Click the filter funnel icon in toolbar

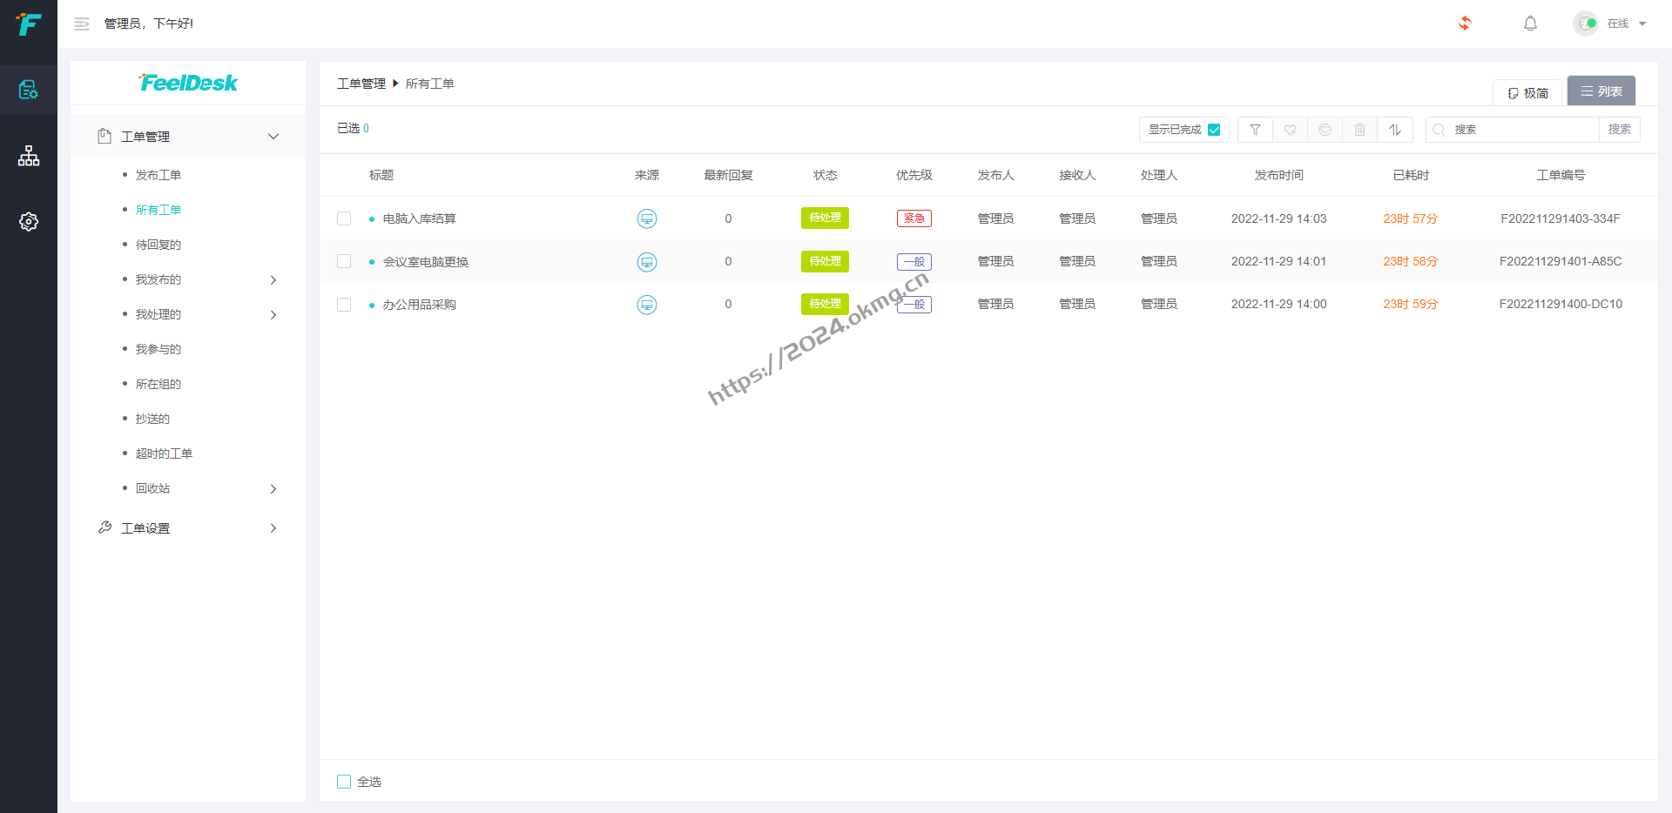point(1255,130)
